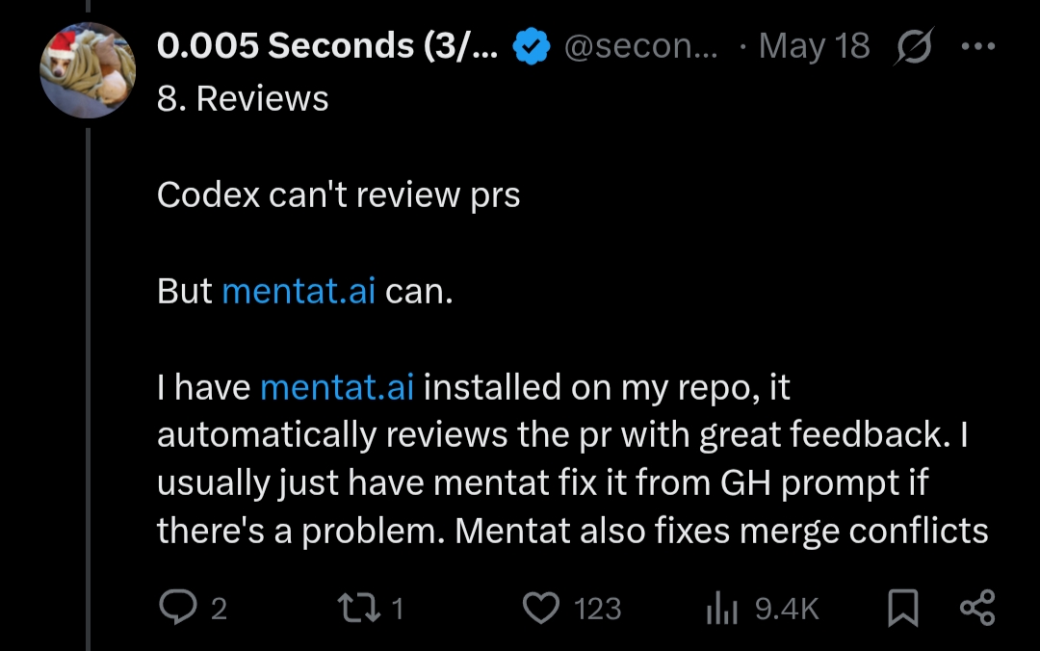Image resolution: width=1040 pixels, height=651 pixels.
Task: Click the repost count 1
Action: pos(398,609)
